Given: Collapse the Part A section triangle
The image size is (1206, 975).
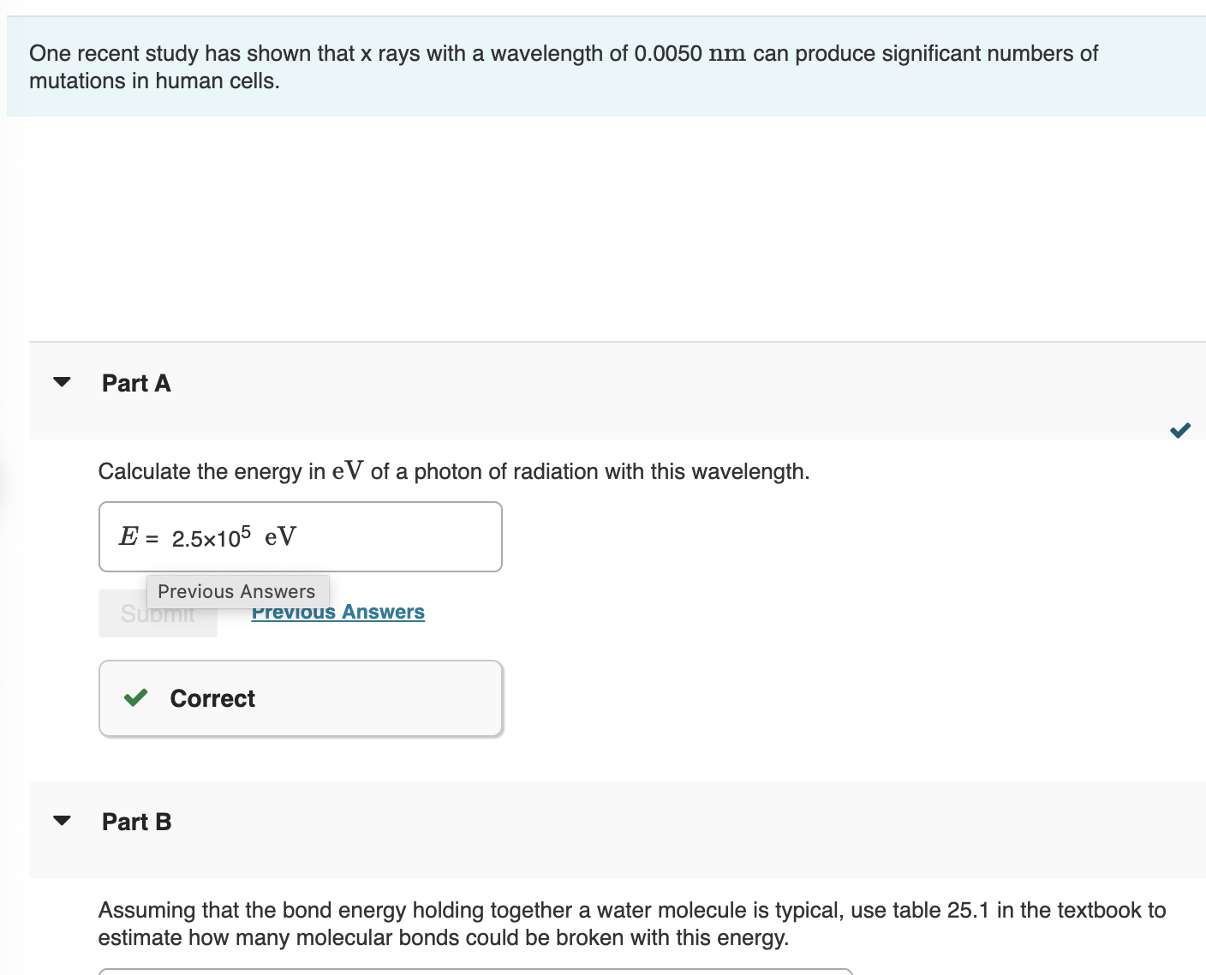Looking at the screenshot, I should pyautogui.click(x=62, y=382).
